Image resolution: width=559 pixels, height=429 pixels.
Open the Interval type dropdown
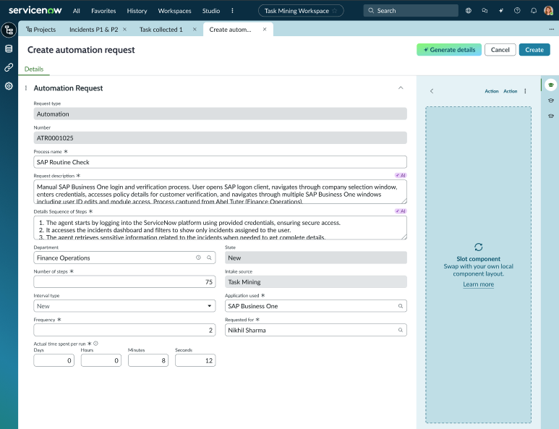[124, 306]
